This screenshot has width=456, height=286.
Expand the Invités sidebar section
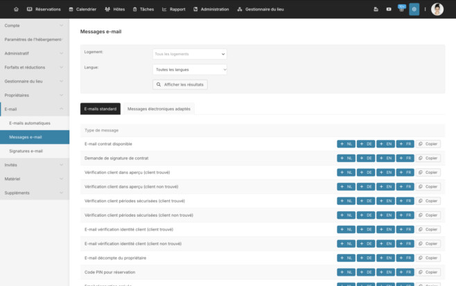[x=35, y=165]
